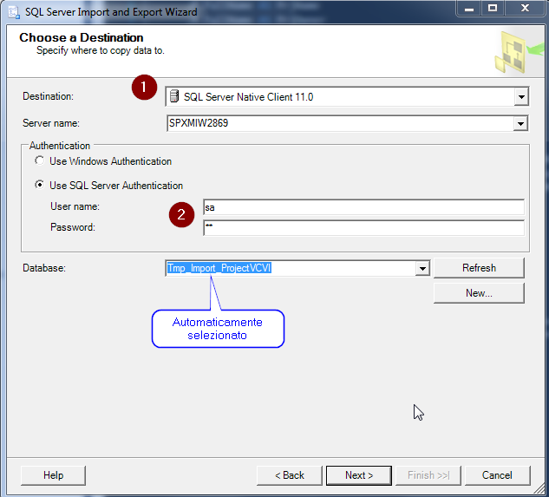Click the wizard icon in title bar

coord(11,12)
